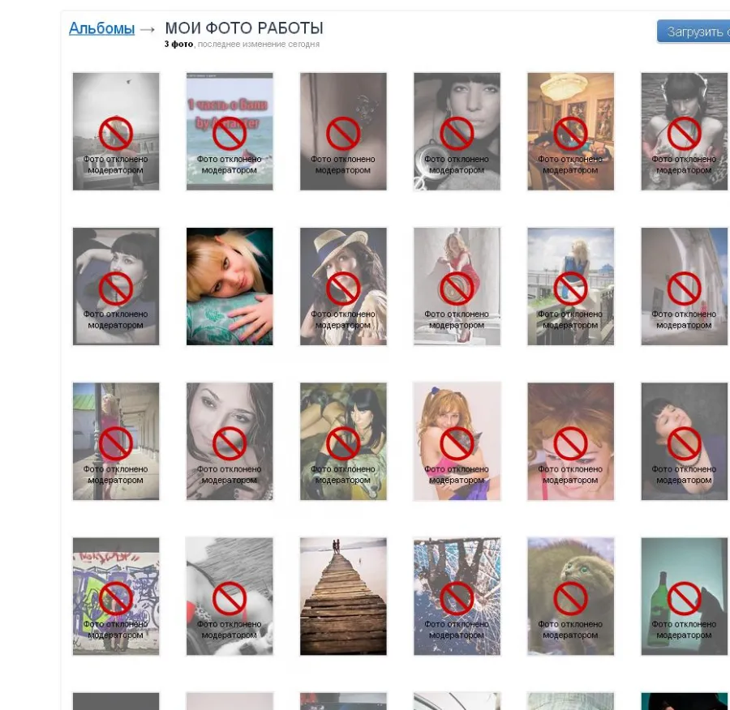This screenshot has height=710, width=730.
Task: Open the rejected black-and-white photo with red accent
Action: (x=230, y=596)
